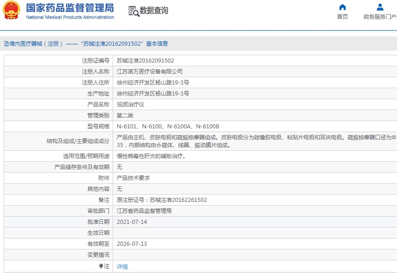Click the 生效日期 row label
This screenshot has height=275, width=397.
(x=98, y=233)
